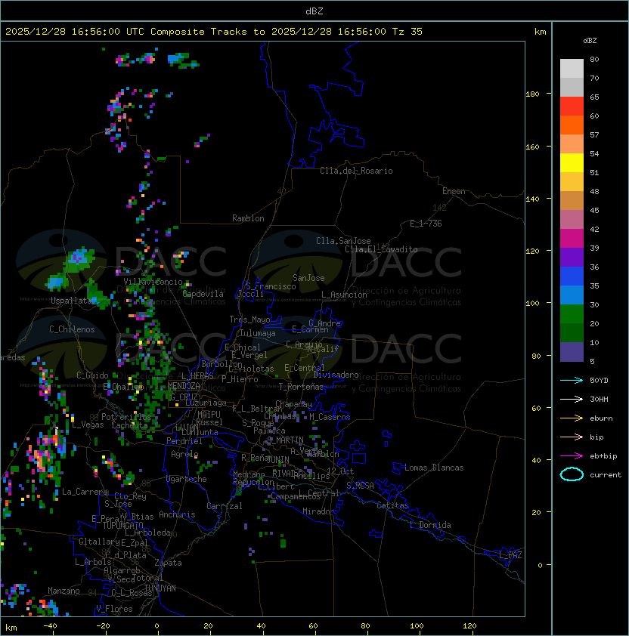Click the Carrizal map label

(224, 506)
